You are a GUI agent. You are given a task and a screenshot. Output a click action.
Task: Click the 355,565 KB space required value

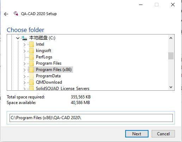[81, 97]
